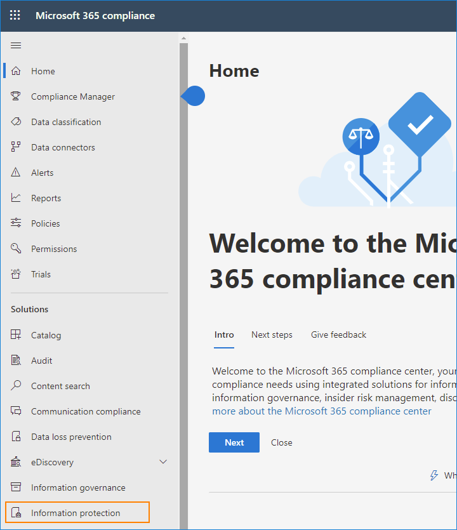Open eDiscovery menu item
The image size is (457, 530).
click(52, 462)
